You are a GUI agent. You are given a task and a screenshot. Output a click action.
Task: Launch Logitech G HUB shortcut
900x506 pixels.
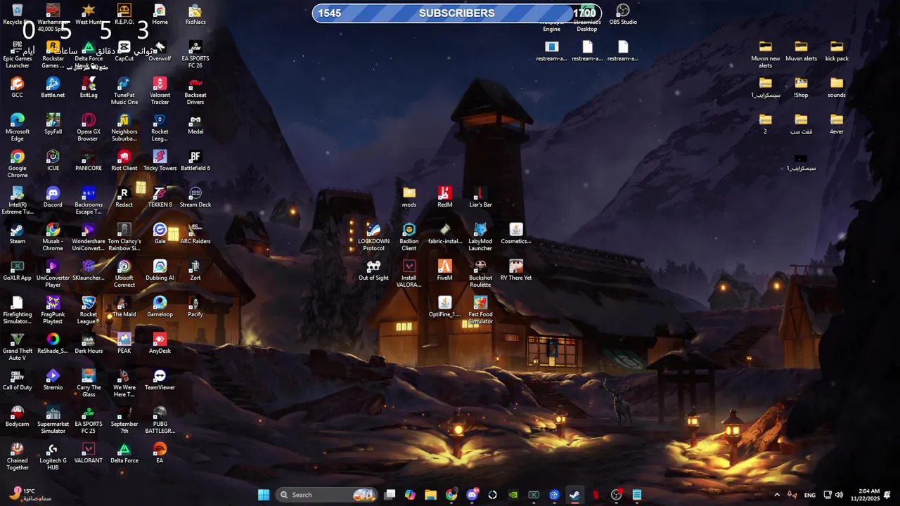53,456
